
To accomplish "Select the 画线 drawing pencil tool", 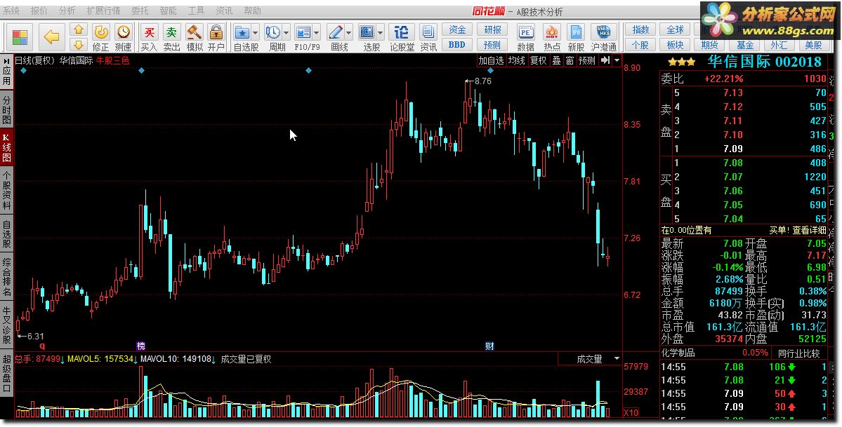I will pyautogui.click(x=336, y=32).
